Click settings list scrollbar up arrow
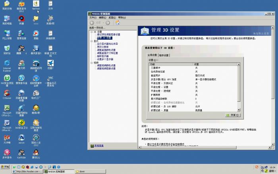 pos(239,64)
